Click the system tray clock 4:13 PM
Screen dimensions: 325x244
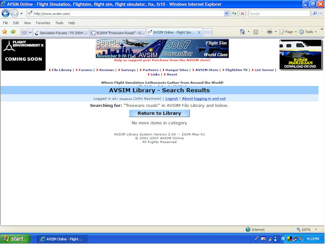click(313, 239)
